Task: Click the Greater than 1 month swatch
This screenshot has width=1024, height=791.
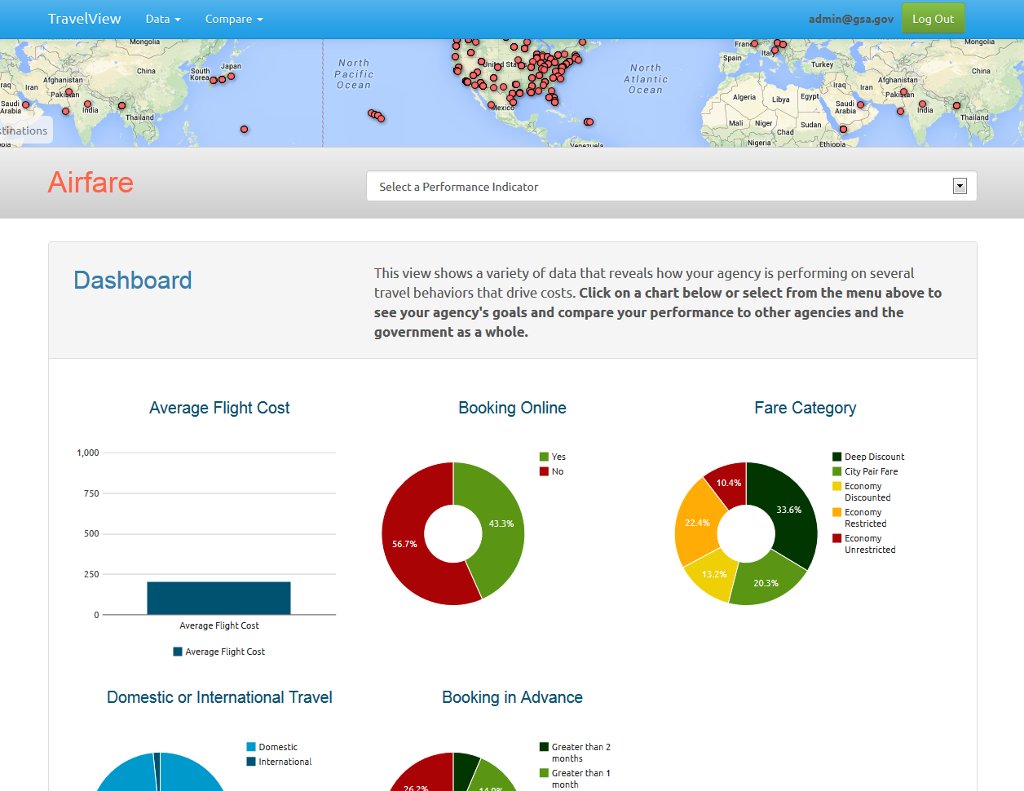Action: [x=544, y=773]
